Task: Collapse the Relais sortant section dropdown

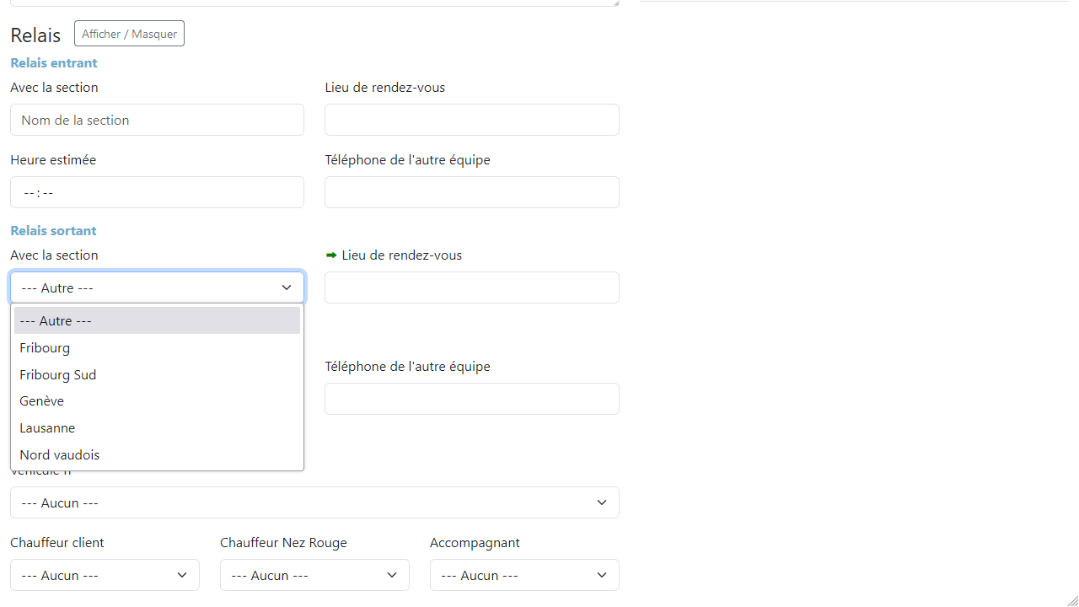Action: (157, 287)
